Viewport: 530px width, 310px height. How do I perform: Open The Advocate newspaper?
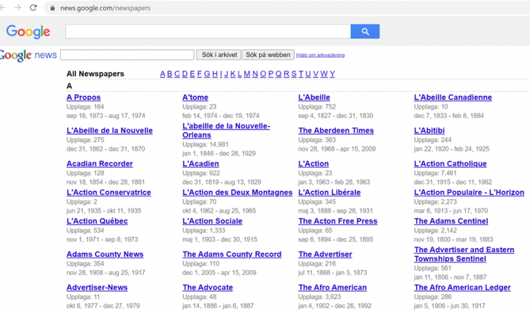[x=208, y=287]
